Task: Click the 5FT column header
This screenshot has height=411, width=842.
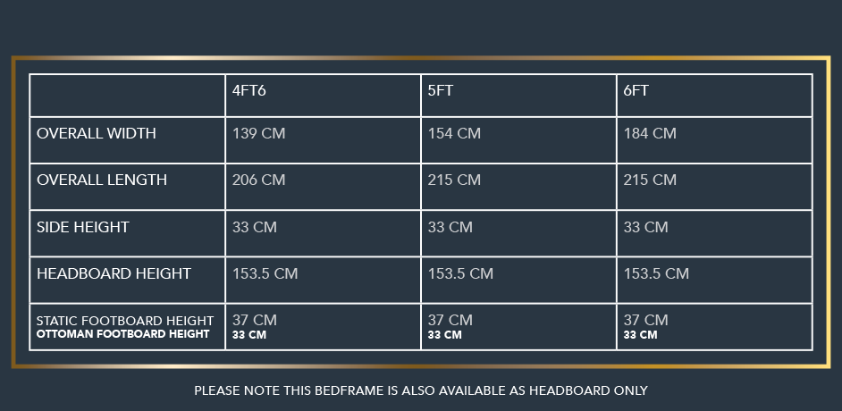Action: [442, 90]
